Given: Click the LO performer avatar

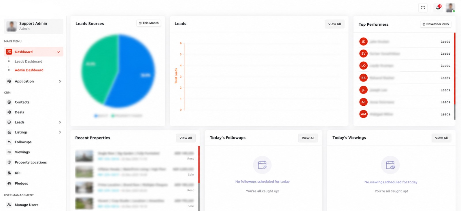Looking at the screenshot, I should pyautogui.click(x=363, y=66).
